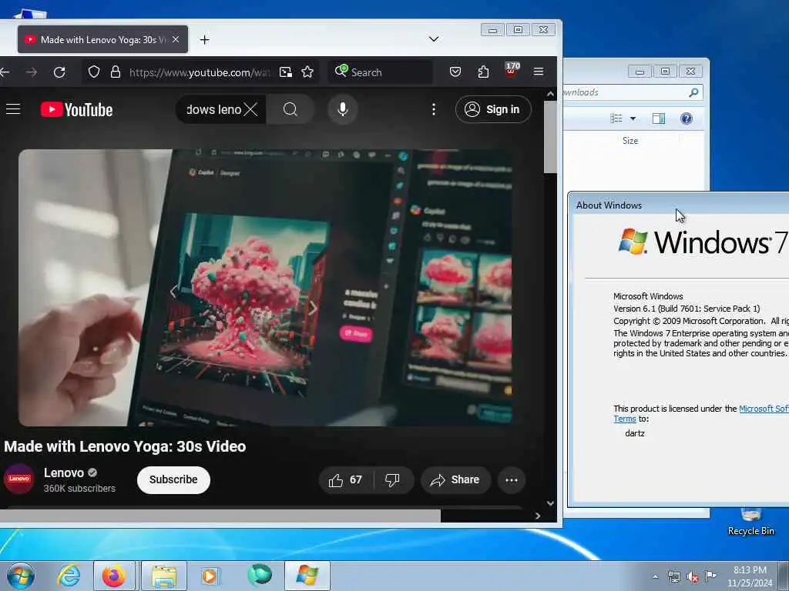Open Internet Explorer from the taskbar
The image size is (789, 591).
tap(69, 576)
